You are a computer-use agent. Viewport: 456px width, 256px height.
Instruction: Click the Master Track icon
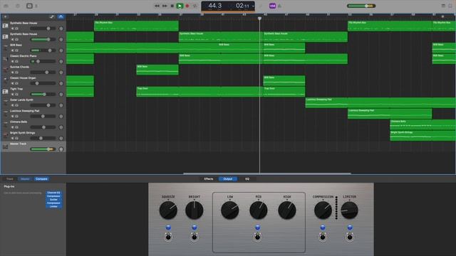pos(5,147)
